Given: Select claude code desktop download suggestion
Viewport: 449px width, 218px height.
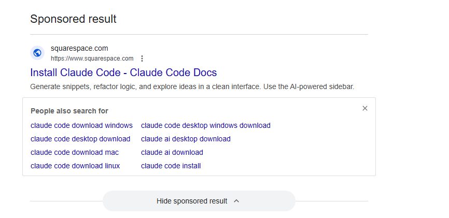Looking at the screenshot, I should pyautogui.click(x=80, y=139).
